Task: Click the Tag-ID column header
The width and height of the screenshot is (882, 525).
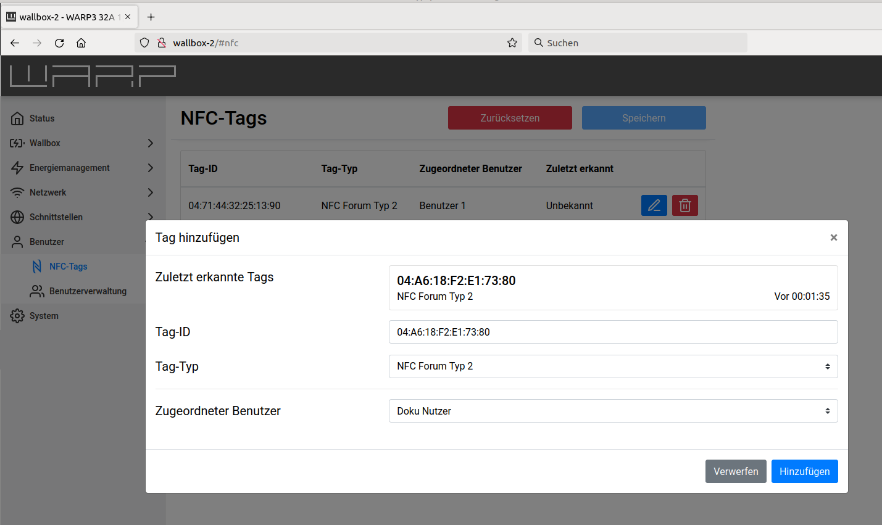Action: [x=203, y=168]
